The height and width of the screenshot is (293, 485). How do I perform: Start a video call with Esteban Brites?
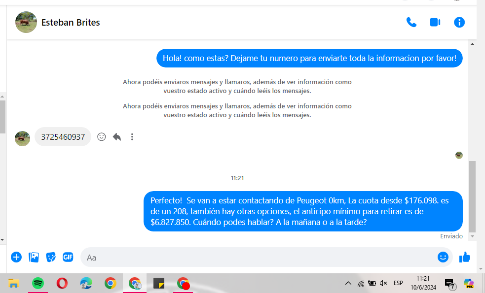click(x=435, y=22)
